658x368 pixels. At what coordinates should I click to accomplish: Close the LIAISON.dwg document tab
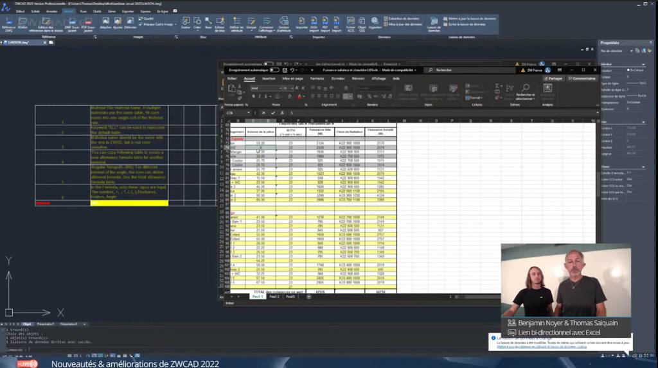(x=45, y=42)
